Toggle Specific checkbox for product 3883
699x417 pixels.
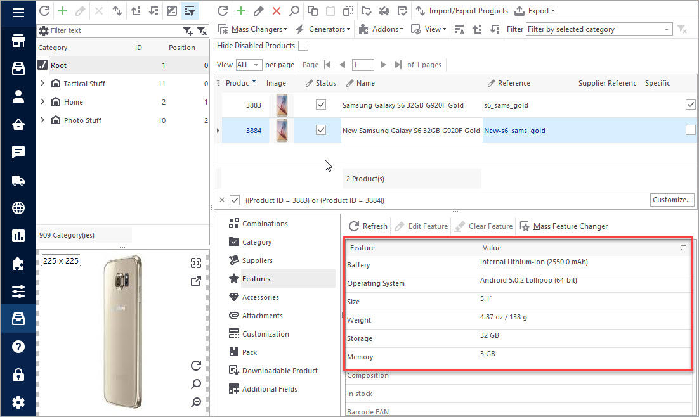(x=691, y=105)
